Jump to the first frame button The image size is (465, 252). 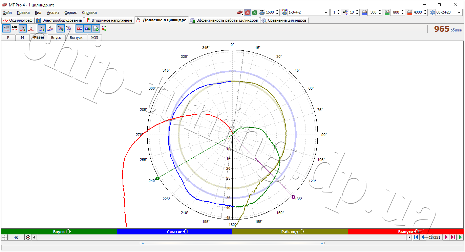(416, 237)
